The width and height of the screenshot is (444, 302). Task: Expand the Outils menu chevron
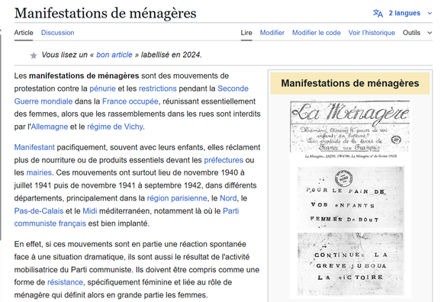430,33
